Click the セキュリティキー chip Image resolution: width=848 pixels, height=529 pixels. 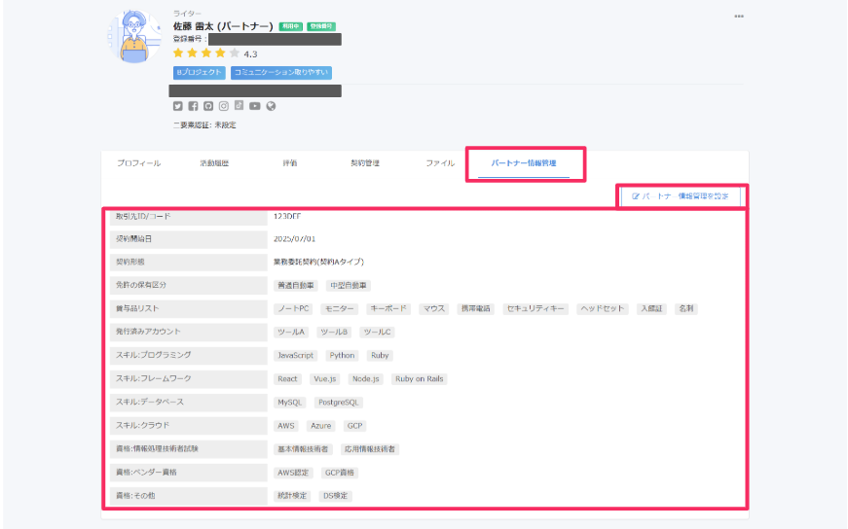535,308
